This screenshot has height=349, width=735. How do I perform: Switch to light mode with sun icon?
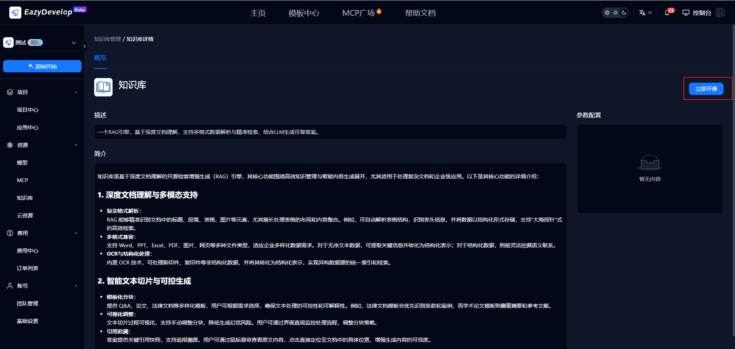coord(616,13)
